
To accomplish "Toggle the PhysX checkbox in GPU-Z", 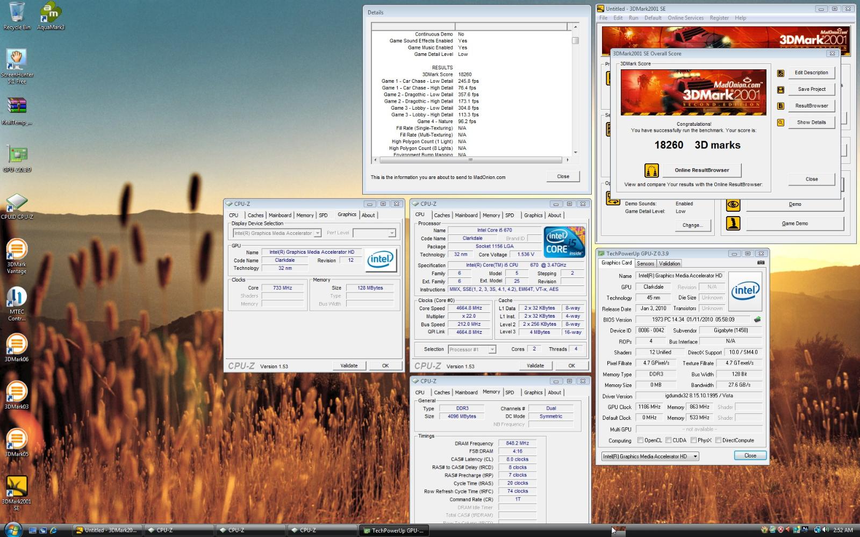I will [x=694, y=440].
